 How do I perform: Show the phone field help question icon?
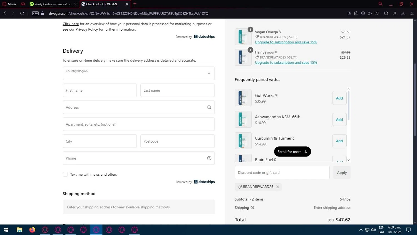point(209,158)
